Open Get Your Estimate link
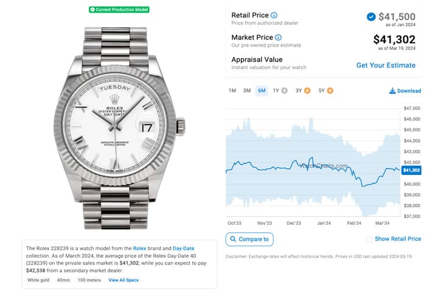The image size is (444, 293). (386, 66)
